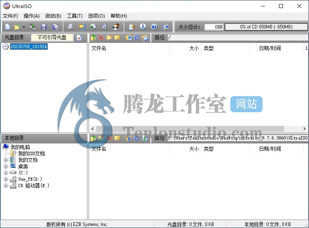Click gear Properties icon in disc pane toolbar
The image size is (309, 228).
pyautogui.click(x=136, y=37)
